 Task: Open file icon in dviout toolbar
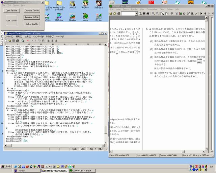pyautogui.click(x=111, y=14)
